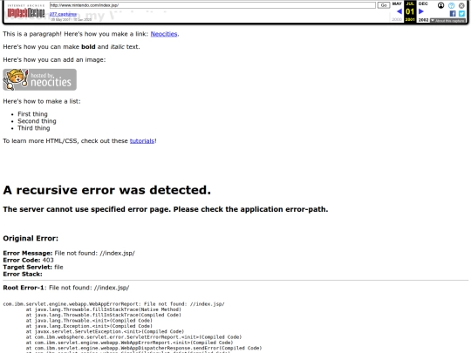Click the 'First thing' list item
Image resolution: width=471 pixels, height=353 pixels.
[x=32, y=114]
